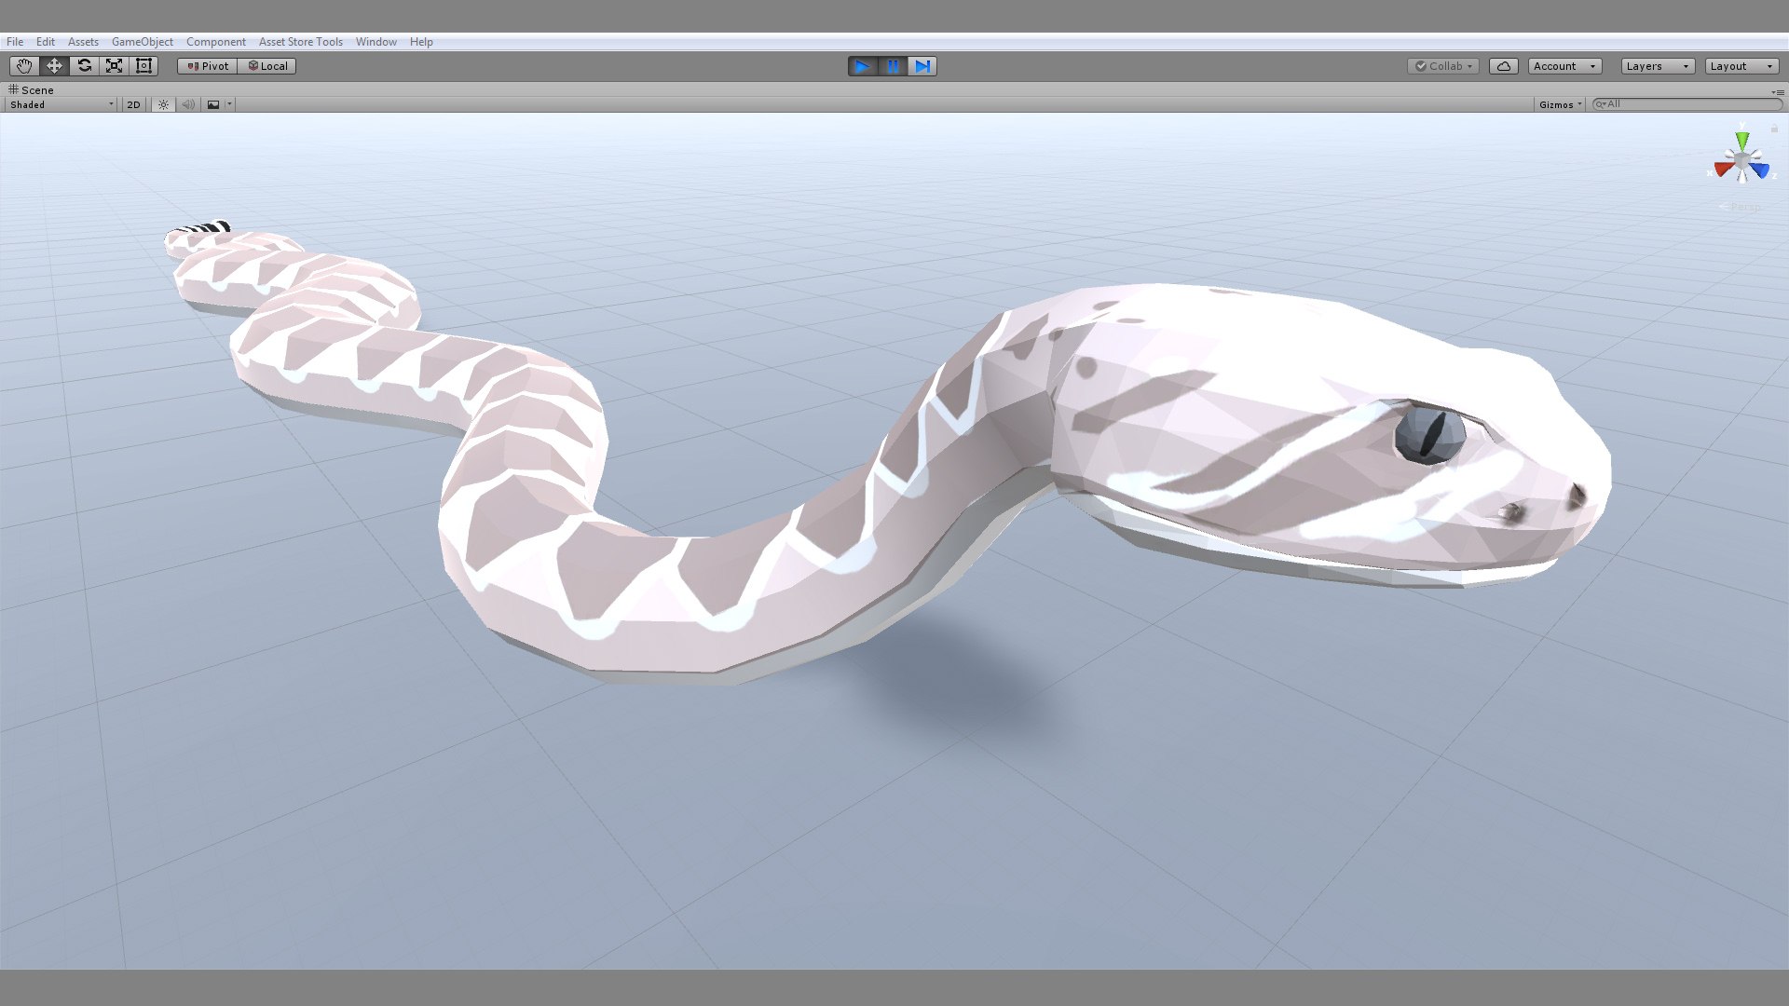Toggle 2D view mode
Viewport: 1789px width, 1006px height.
coord(133,104)
